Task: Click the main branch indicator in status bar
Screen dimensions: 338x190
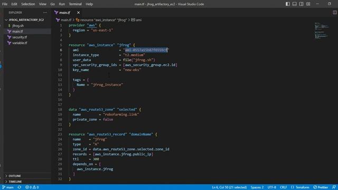Action: (x=8, y=187)
